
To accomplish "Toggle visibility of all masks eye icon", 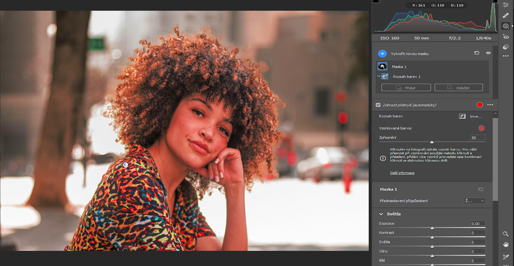I will (x=488, y=53).
